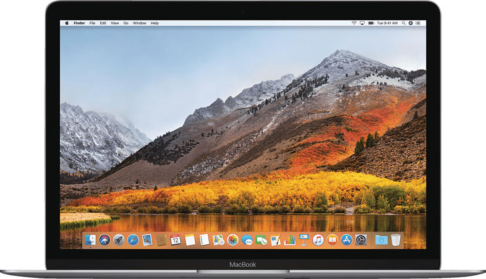Screen dimensions: 486x279
Task: Open Messages speech bubble in Dock
Action: click(247, 240)
